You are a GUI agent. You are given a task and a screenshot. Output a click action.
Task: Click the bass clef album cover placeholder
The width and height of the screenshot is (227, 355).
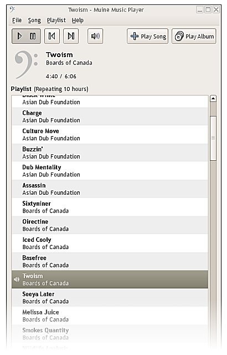[x=26, y=65]
